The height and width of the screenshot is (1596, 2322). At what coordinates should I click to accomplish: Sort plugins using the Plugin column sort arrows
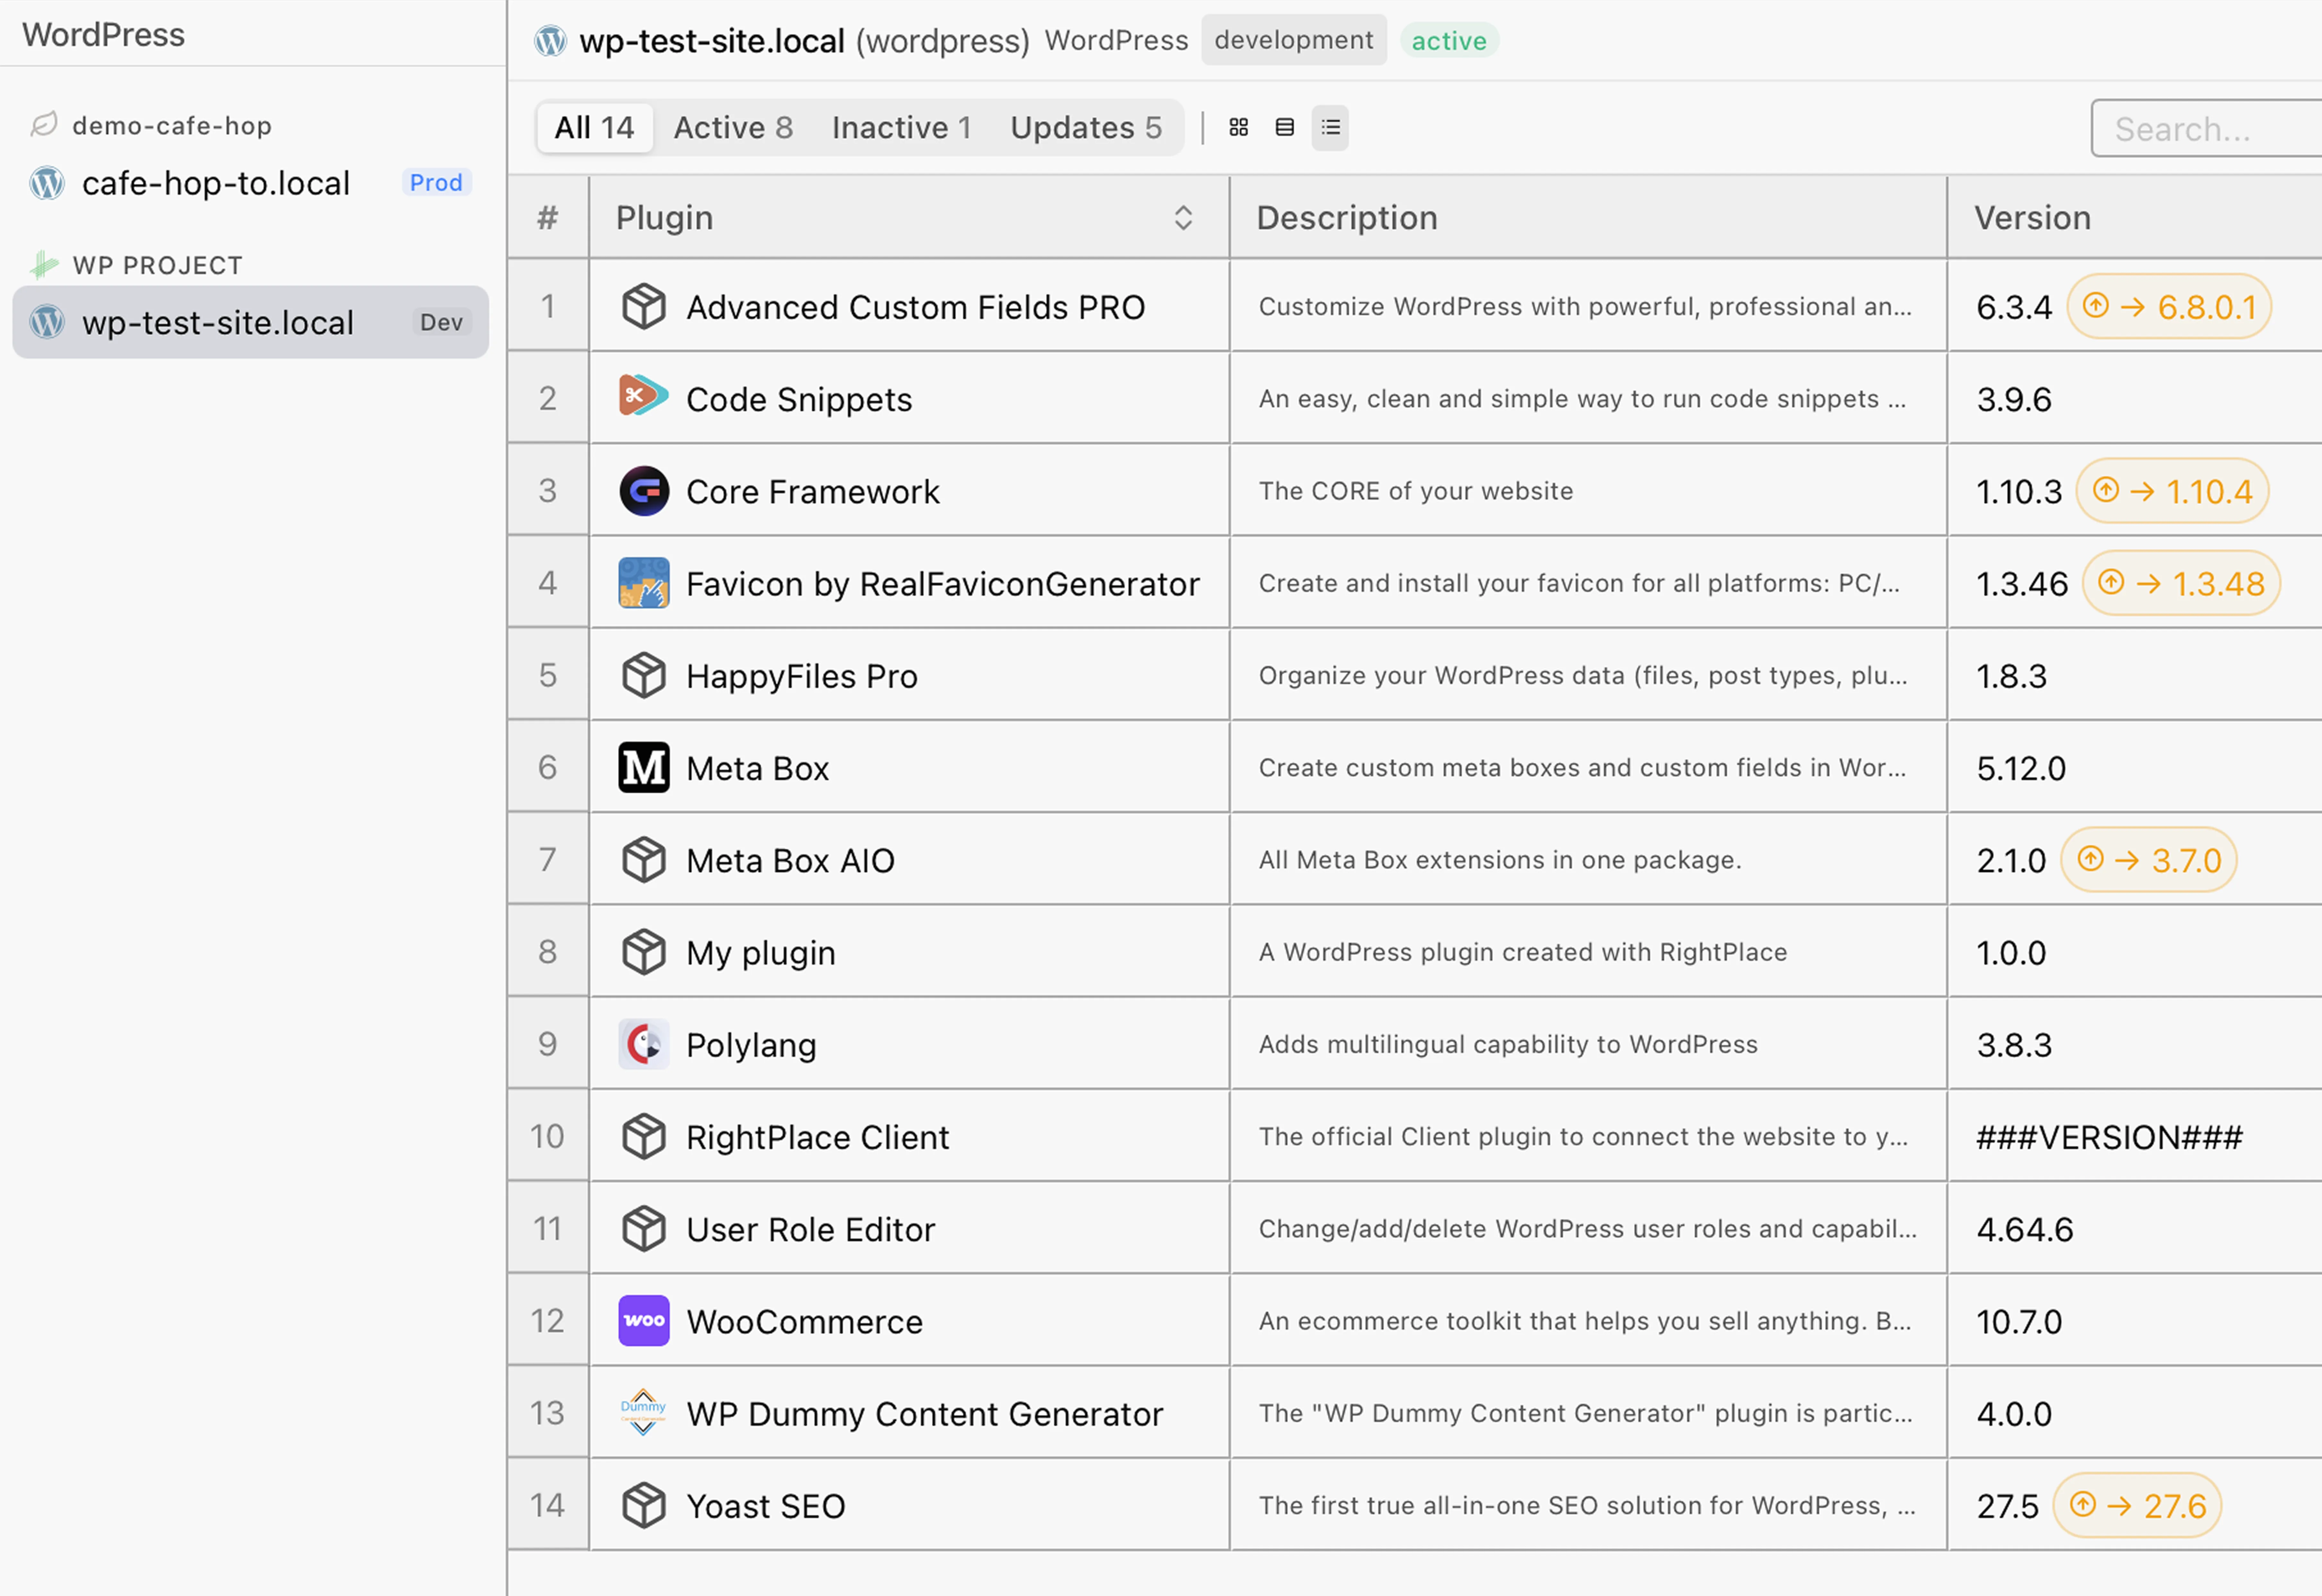[1183, 218]
